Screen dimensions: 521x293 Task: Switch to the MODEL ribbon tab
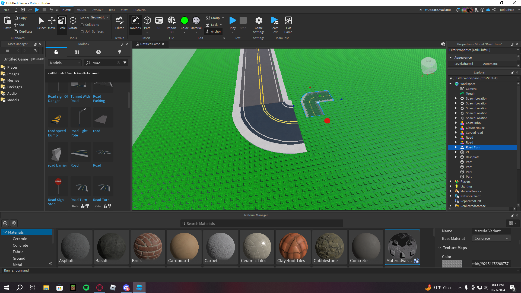81,10
